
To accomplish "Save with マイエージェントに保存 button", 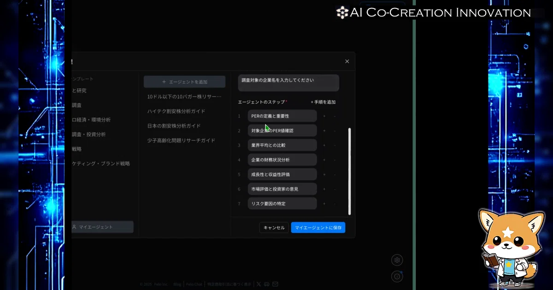I will [318, 227].
